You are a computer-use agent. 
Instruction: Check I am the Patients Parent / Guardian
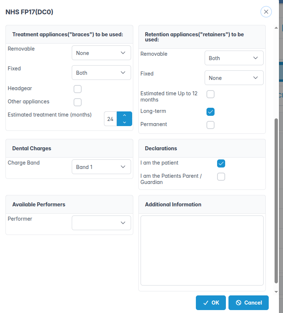tap(221, 177)
